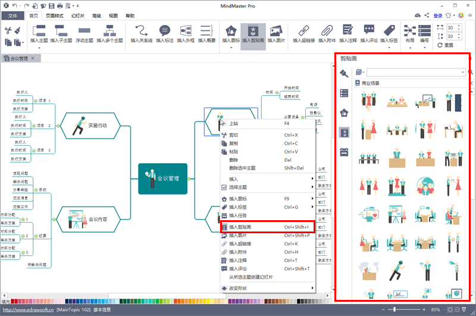
Task: Expand the 插入 submenu in context menu
Action: (x=312, y=179)
